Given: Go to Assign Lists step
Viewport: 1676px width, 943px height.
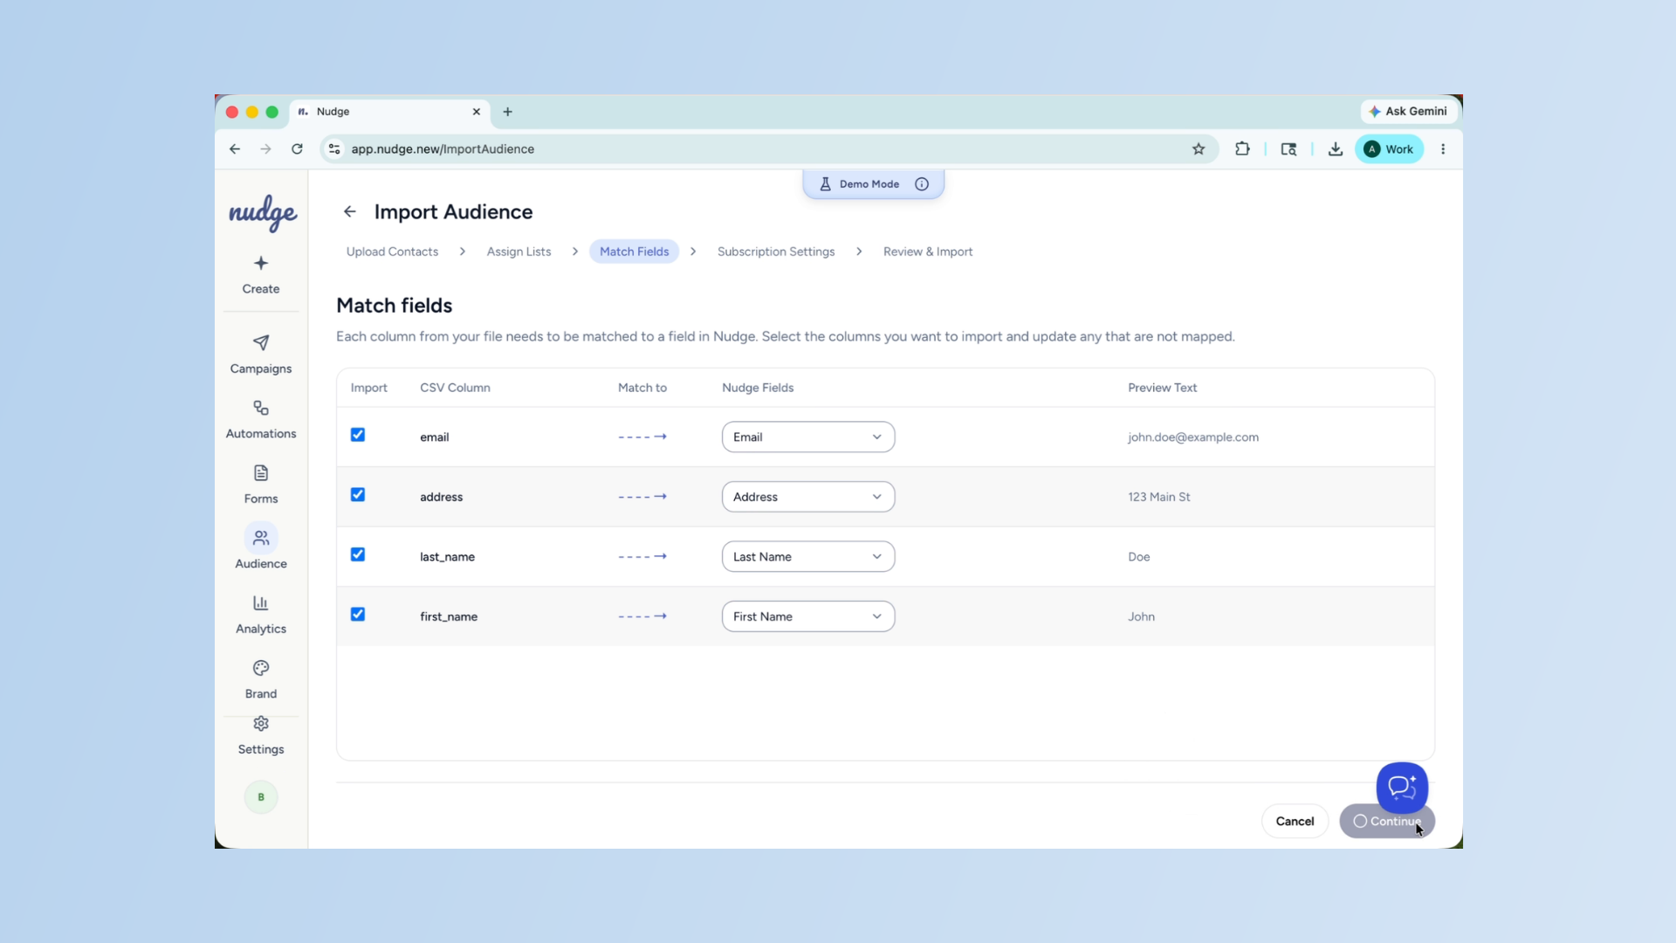Looking at the screenshot, I should tap(519, 251).
